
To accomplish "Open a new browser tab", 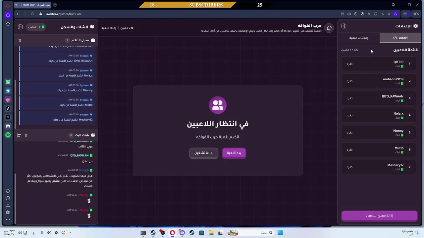I will [55, 5].
